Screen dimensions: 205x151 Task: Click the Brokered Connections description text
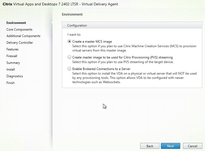pos(135,78)
